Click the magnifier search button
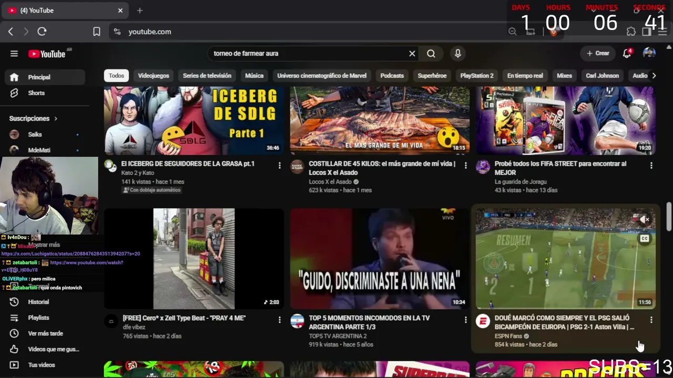The height and width of the screenshot is (378, 673). pos(431,54)
